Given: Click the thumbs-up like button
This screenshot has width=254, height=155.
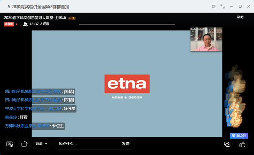Looking at the screenshot, I should (x=242, y=144).
